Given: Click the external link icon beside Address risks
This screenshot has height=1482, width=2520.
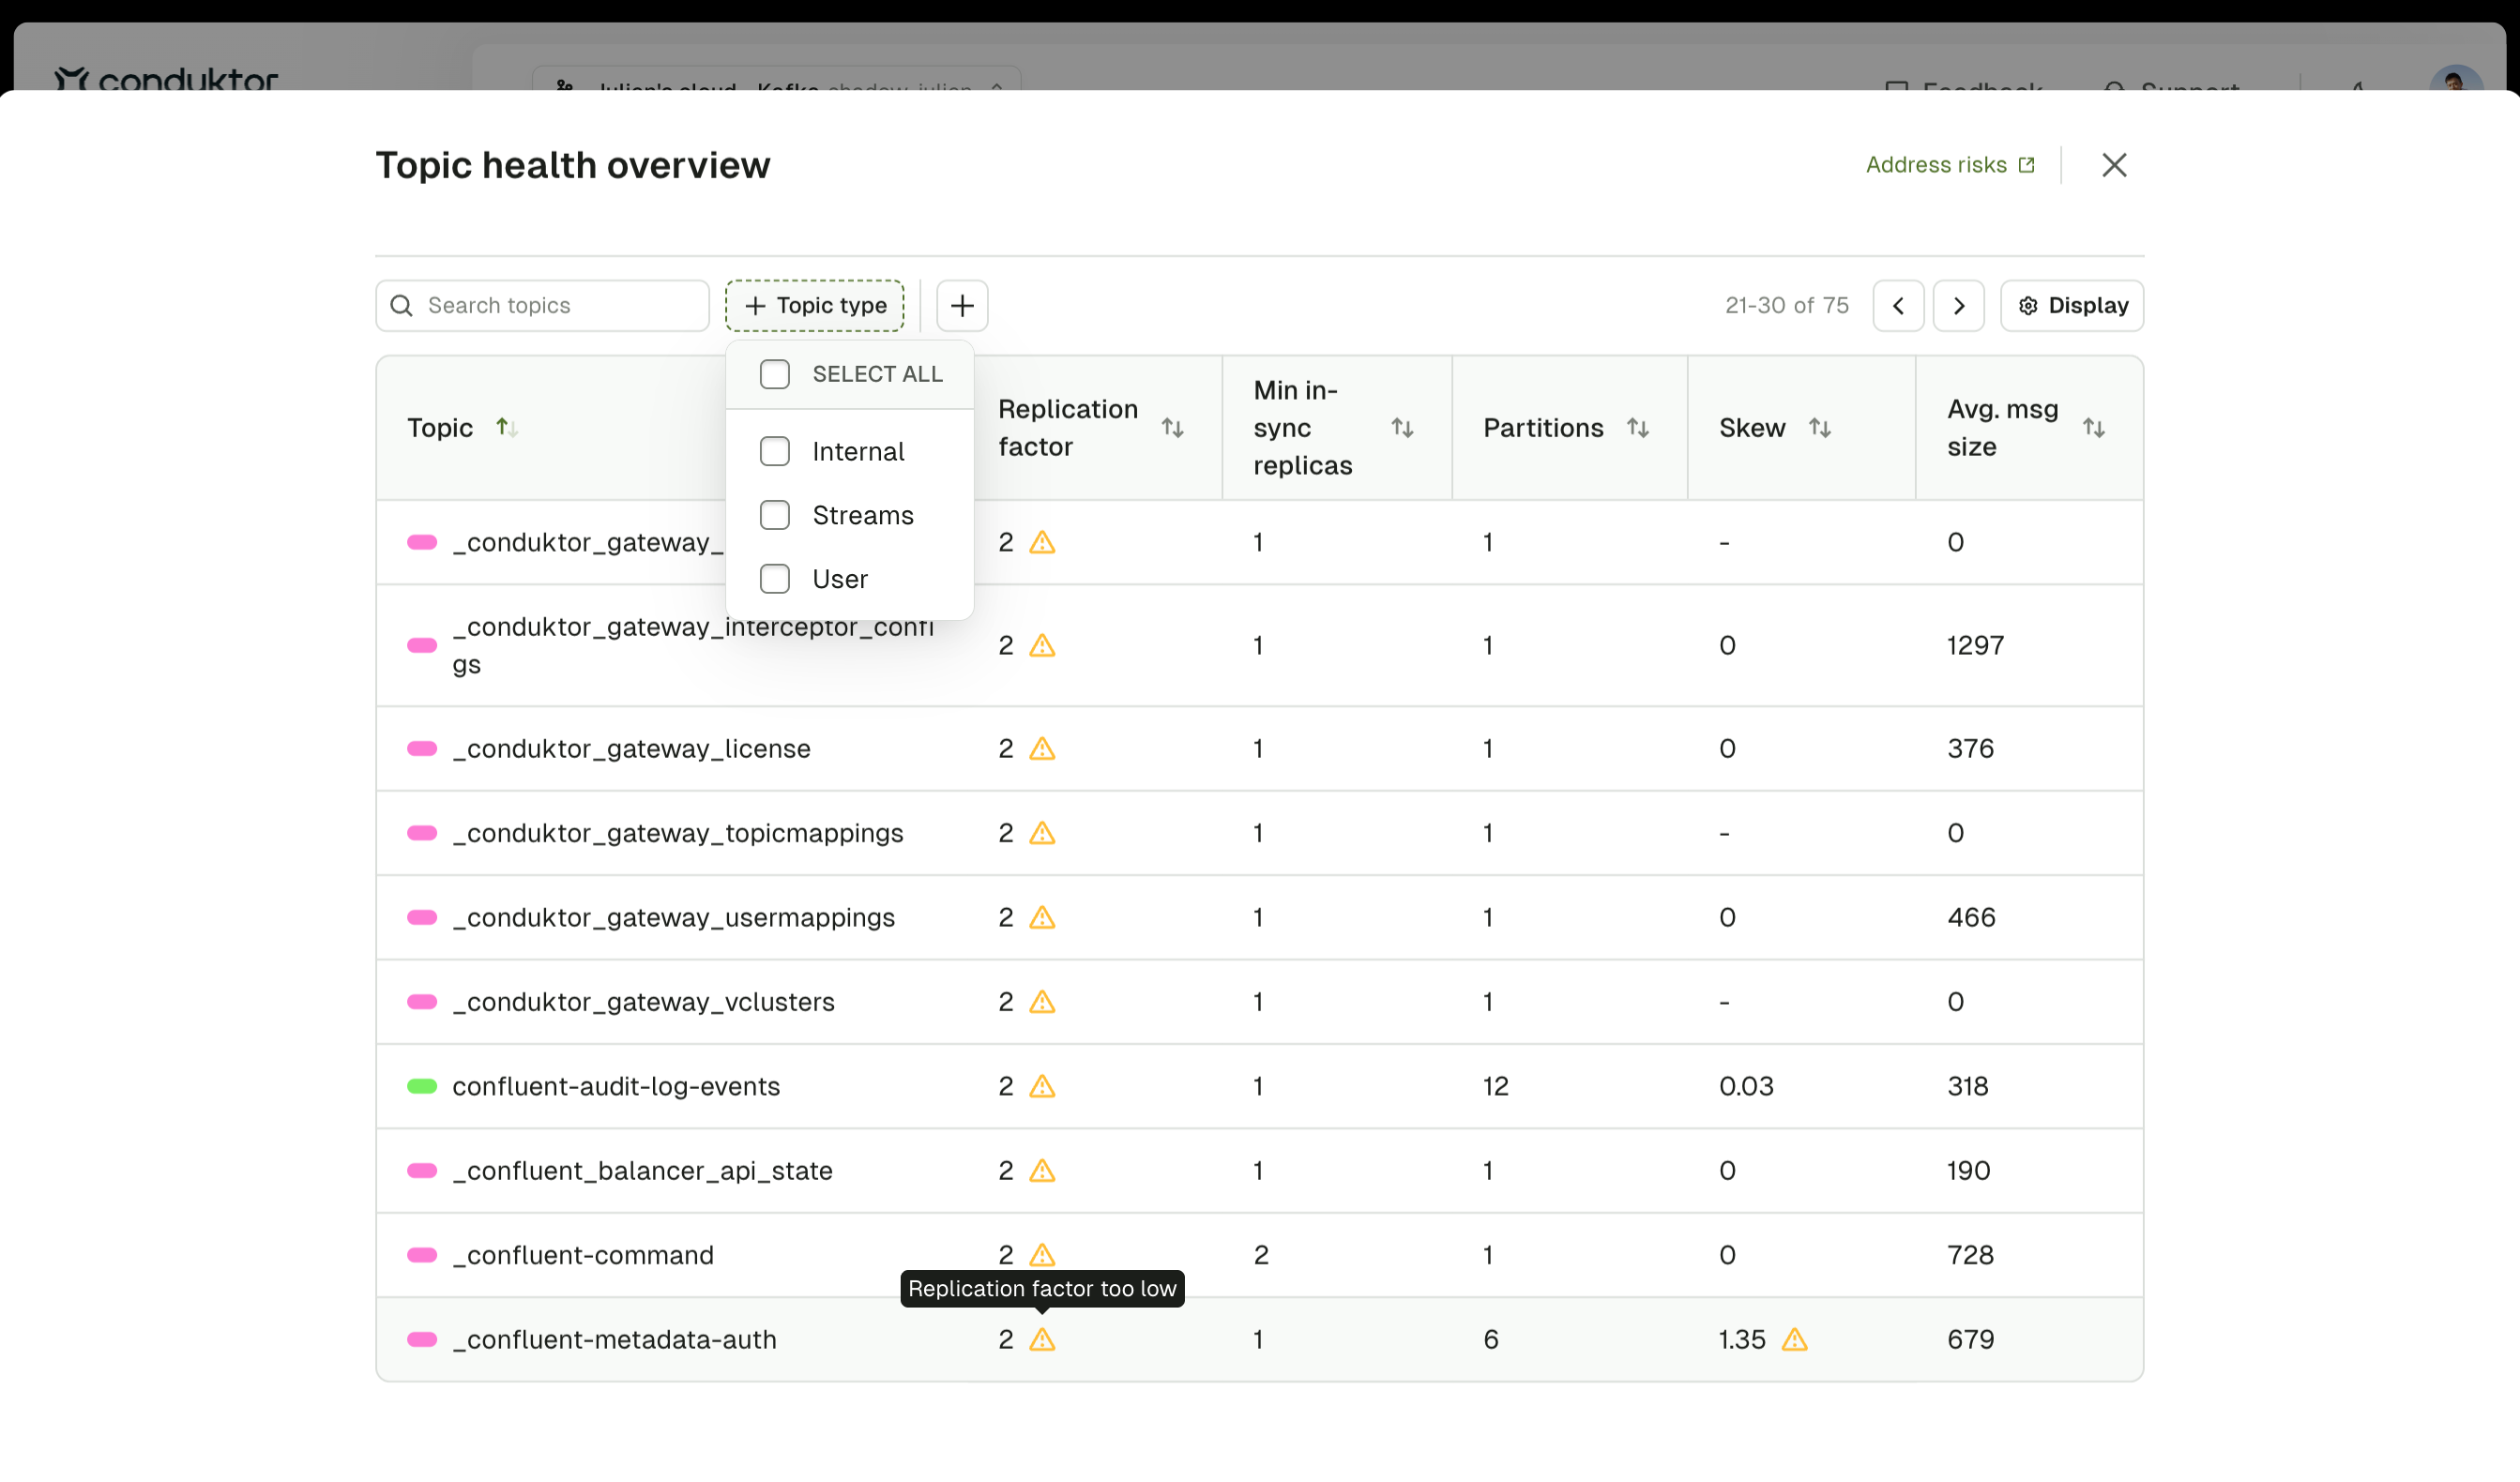Looking at the screenshot, I should pyautogui.click(x=2027, y=164).
